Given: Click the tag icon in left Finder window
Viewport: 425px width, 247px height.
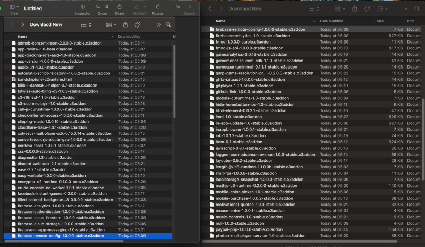Looking at the screenshot, I should 138,24.
